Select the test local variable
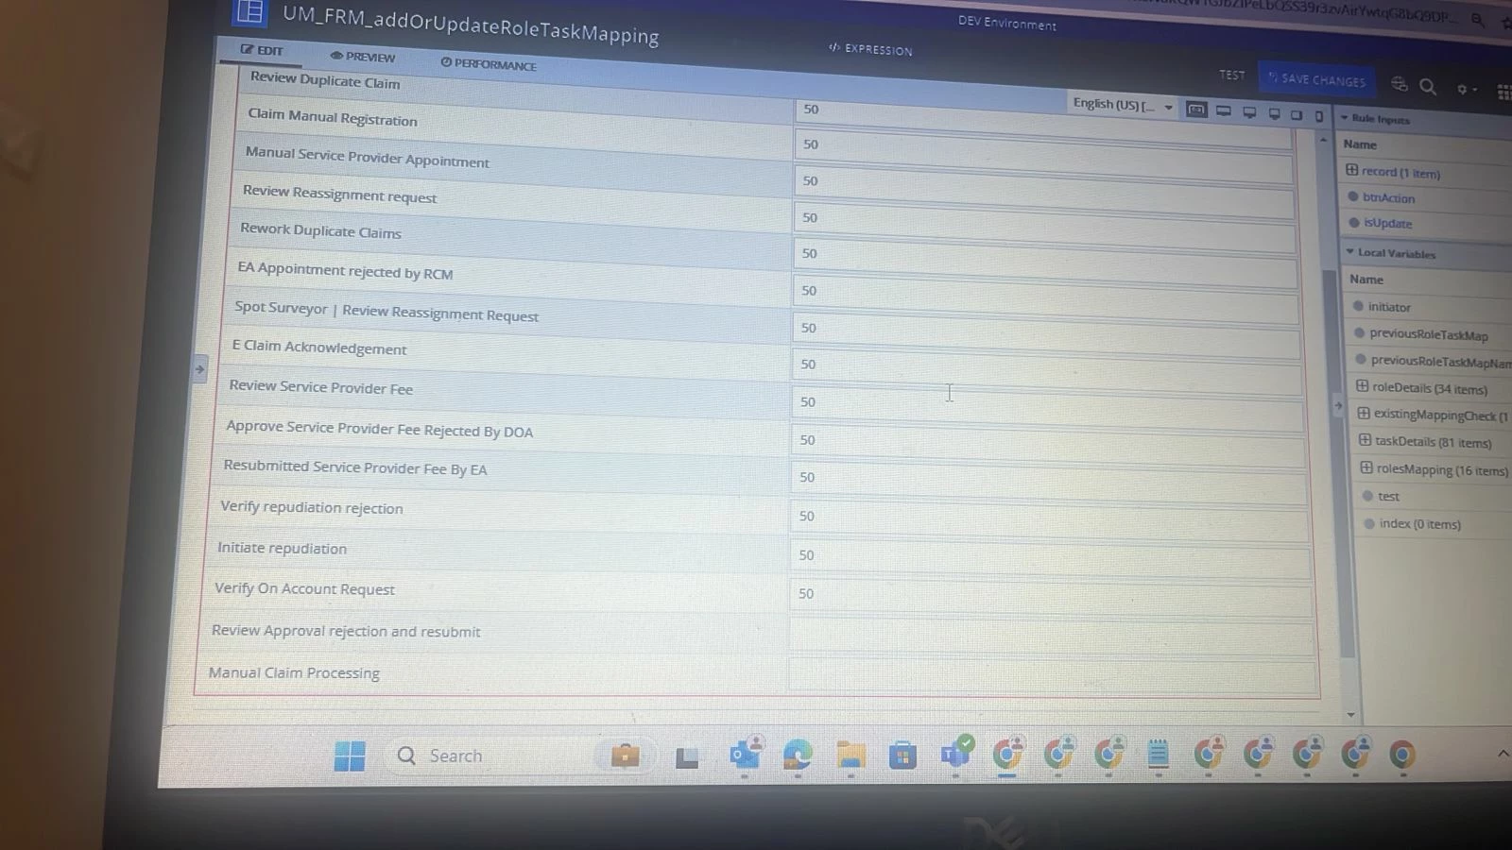The width and height of the screenshot is (1512, 850). pyautogui.click(x=1388, y=497)
